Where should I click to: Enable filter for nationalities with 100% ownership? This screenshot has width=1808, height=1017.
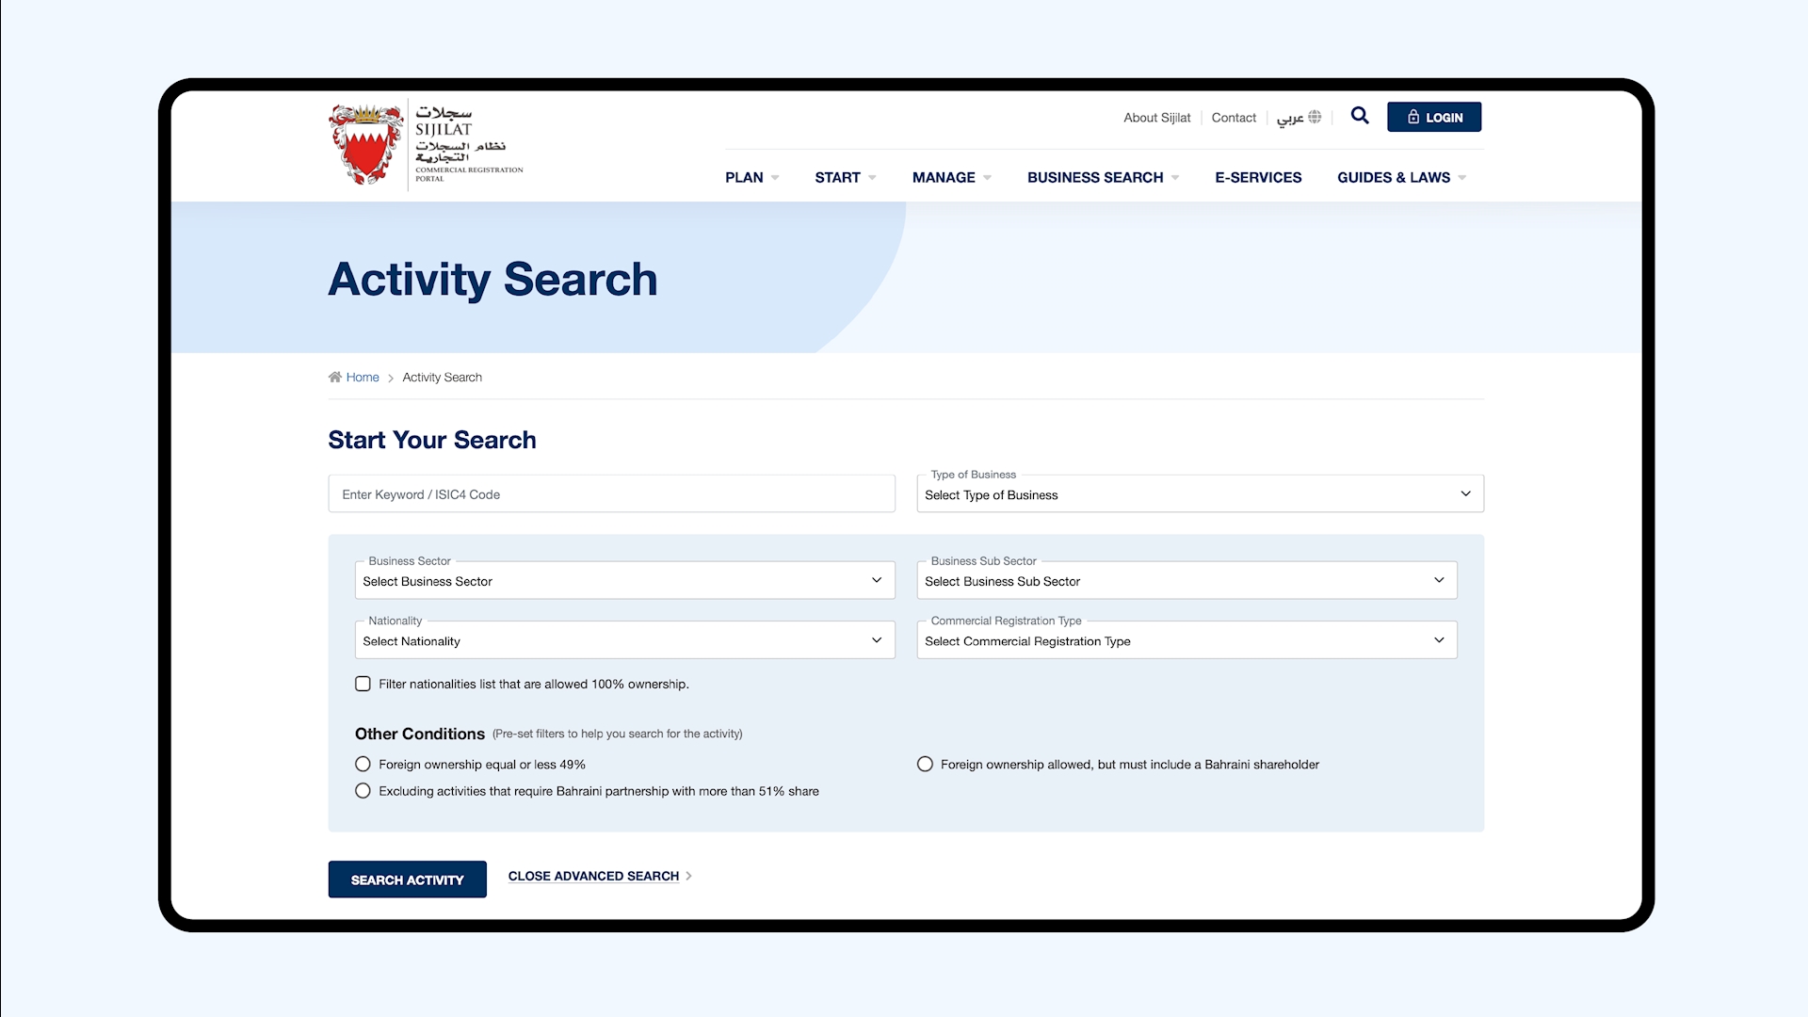click(x=363, y=684)
